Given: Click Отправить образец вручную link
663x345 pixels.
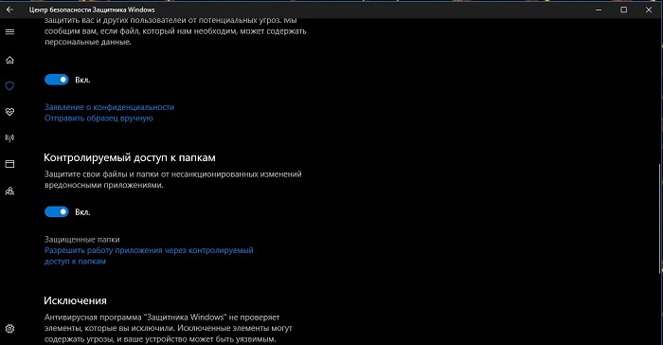Looking at the screenshot, I should [99, 118].
